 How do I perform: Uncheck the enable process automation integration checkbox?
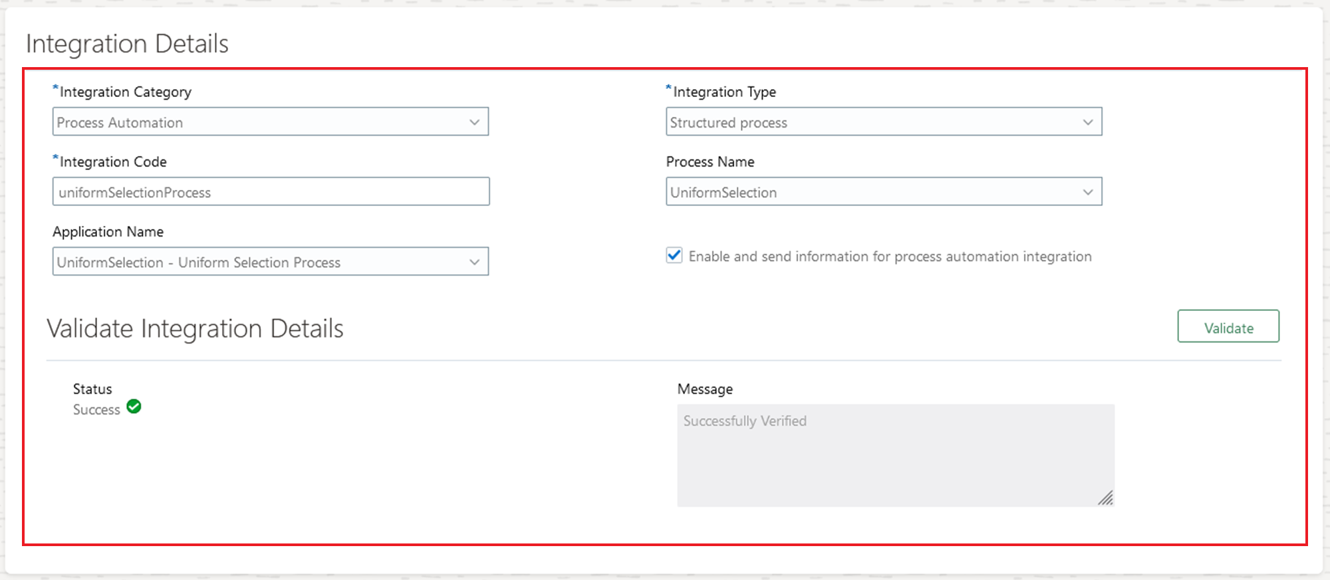tap(674, 256)
